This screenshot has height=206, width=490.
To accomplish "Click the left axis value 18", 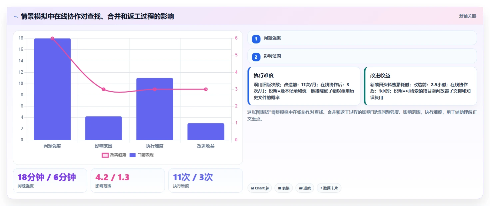I will [21, 38].
